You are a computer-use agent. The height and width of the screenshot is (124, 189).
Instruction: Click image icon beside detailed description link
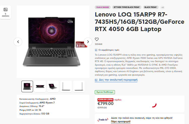96,80
